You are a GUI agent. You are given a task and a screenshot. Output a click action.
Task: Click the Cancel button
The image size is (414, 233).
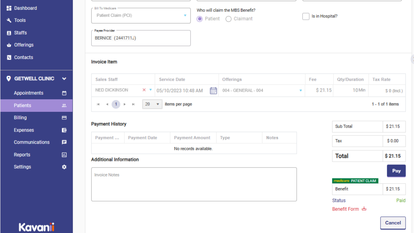click(393, 223)
